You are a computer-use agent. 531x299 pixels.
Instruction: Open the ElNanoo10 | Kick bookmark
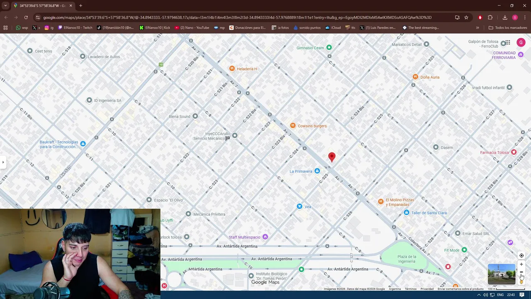coord(155,28)
